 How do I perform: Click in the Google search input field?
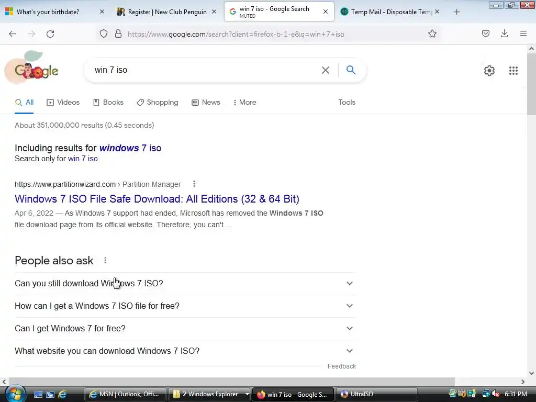click(x=205, y=70)
